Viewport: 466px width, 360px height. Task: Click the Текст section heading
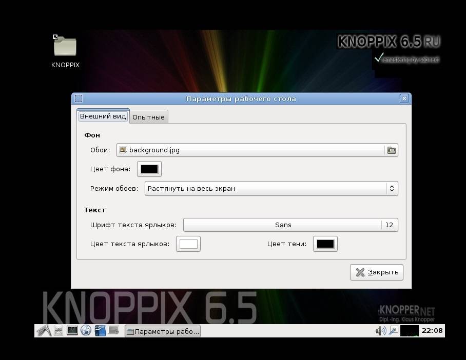click(x=95, y=210)
